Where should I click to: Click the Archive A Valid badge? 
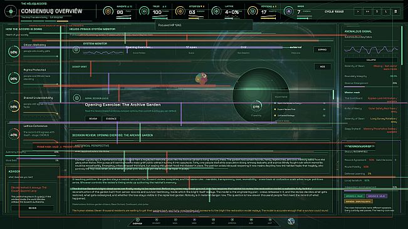354,196
